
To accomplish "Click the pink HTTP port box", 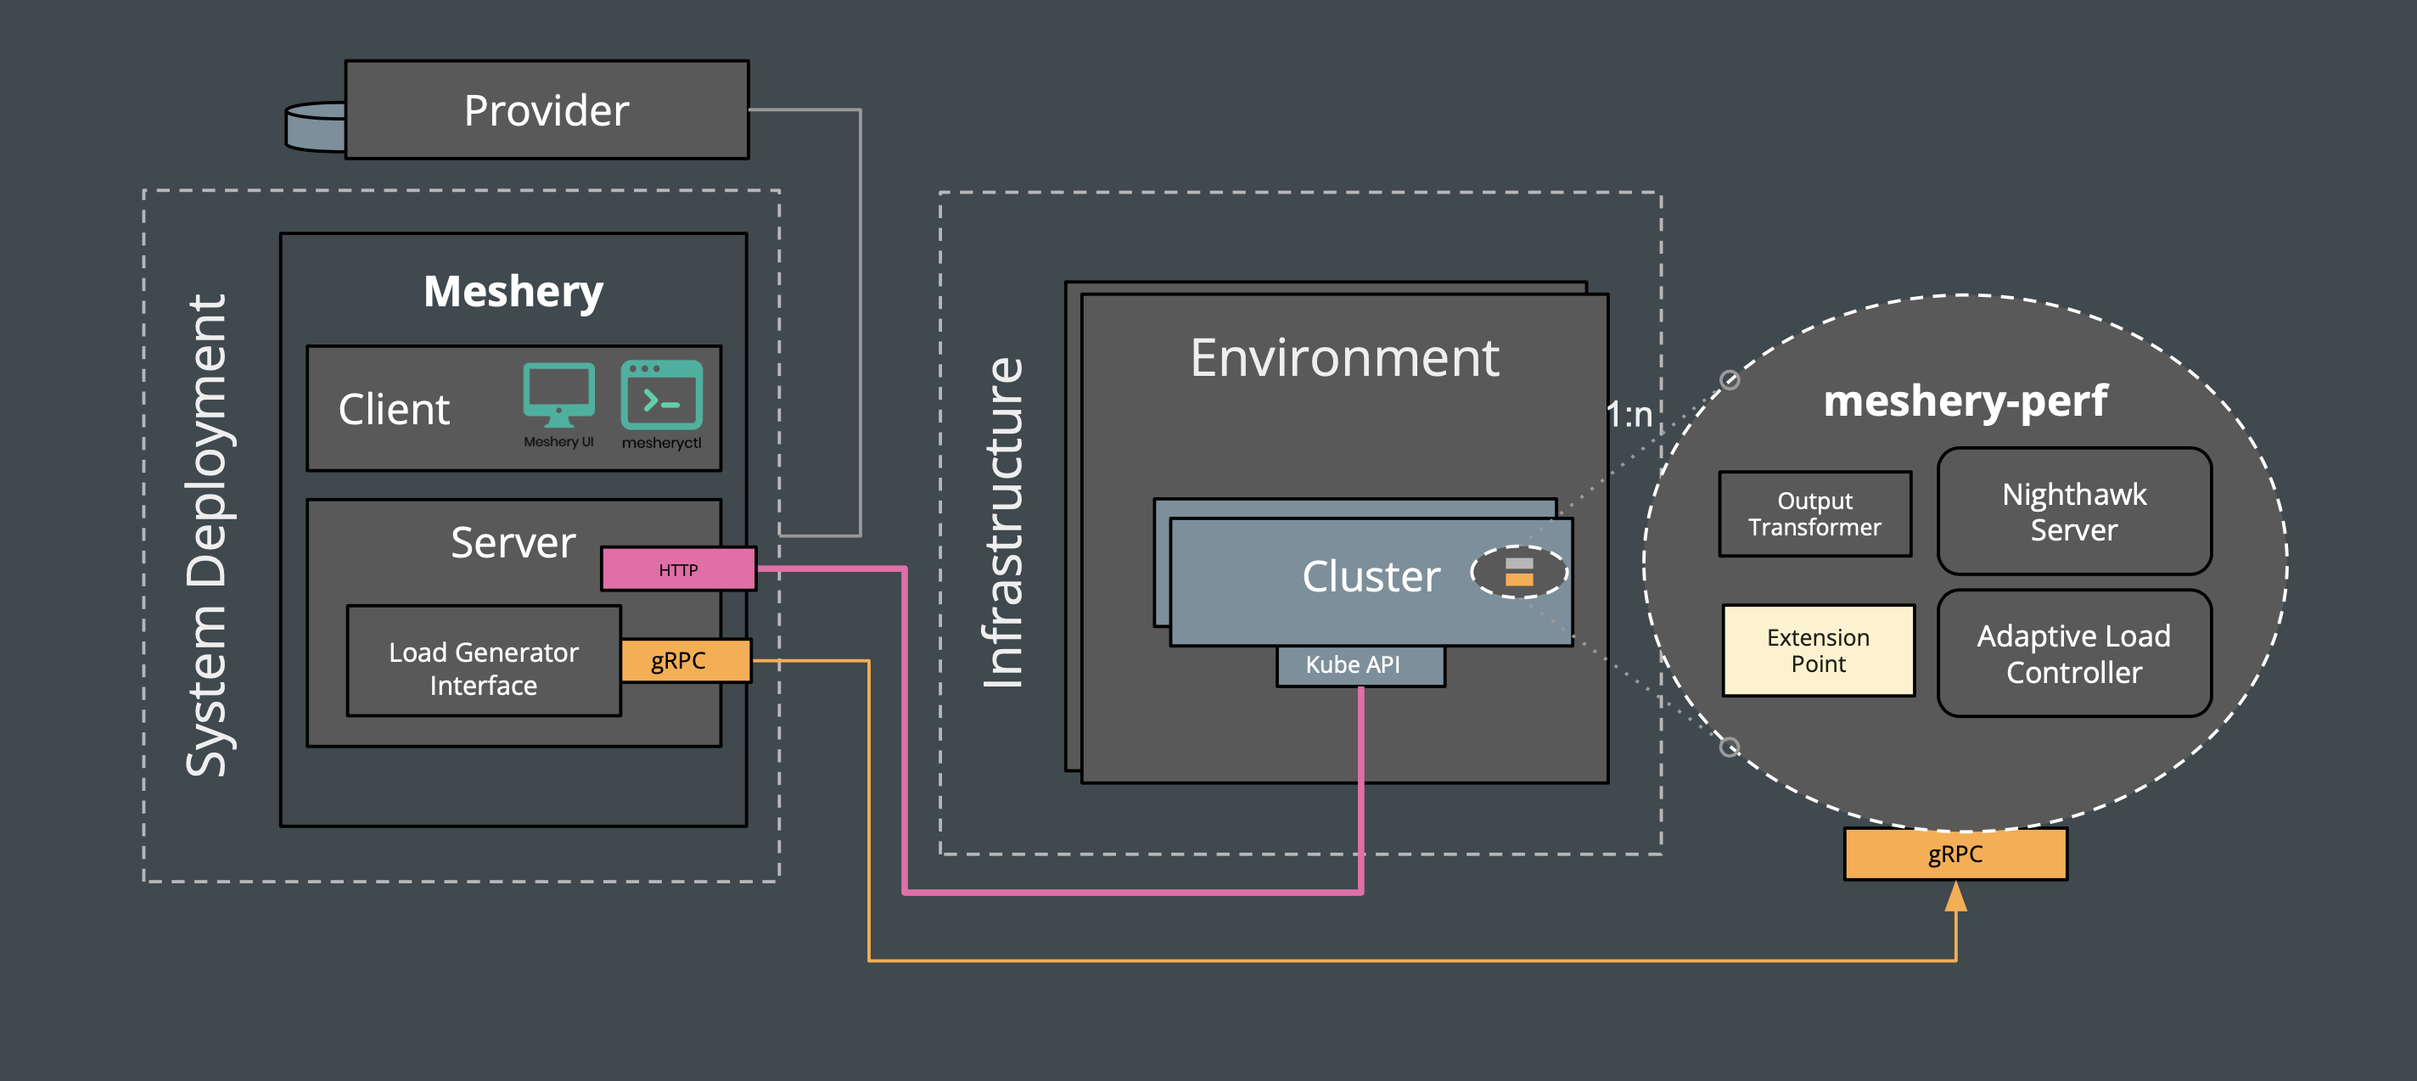I will (678, 569).
